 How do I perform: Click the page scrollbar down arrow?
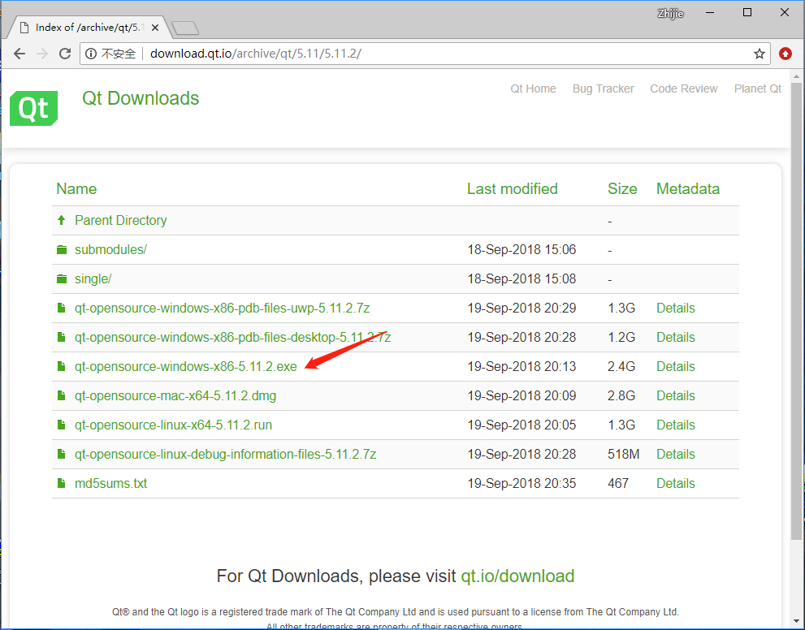(796, 621)
